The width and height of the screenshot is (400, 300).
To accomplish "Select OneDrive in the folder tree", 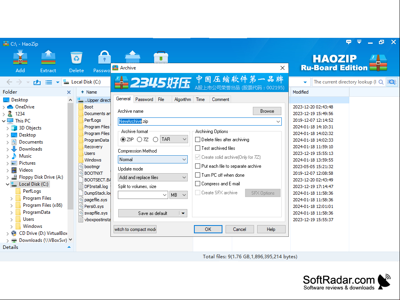I will (25, 107).
